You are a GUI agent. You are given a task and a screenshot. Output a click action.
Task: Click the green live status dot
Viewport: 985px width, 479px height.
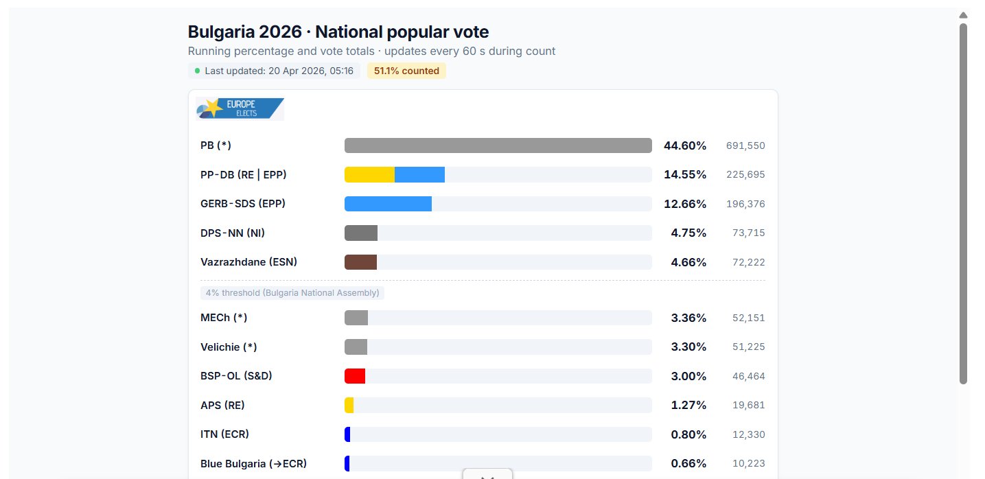click(198, 71)
